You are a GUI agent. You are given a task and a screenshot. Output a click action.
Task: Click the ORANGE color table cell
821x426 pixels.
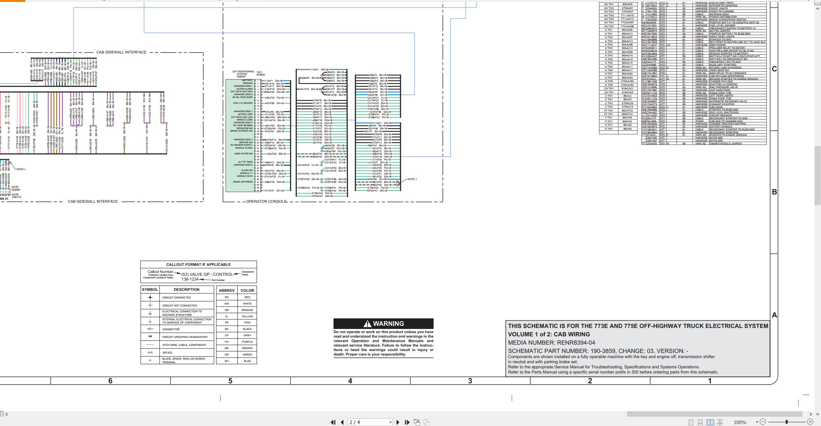(x=247, y=310)
